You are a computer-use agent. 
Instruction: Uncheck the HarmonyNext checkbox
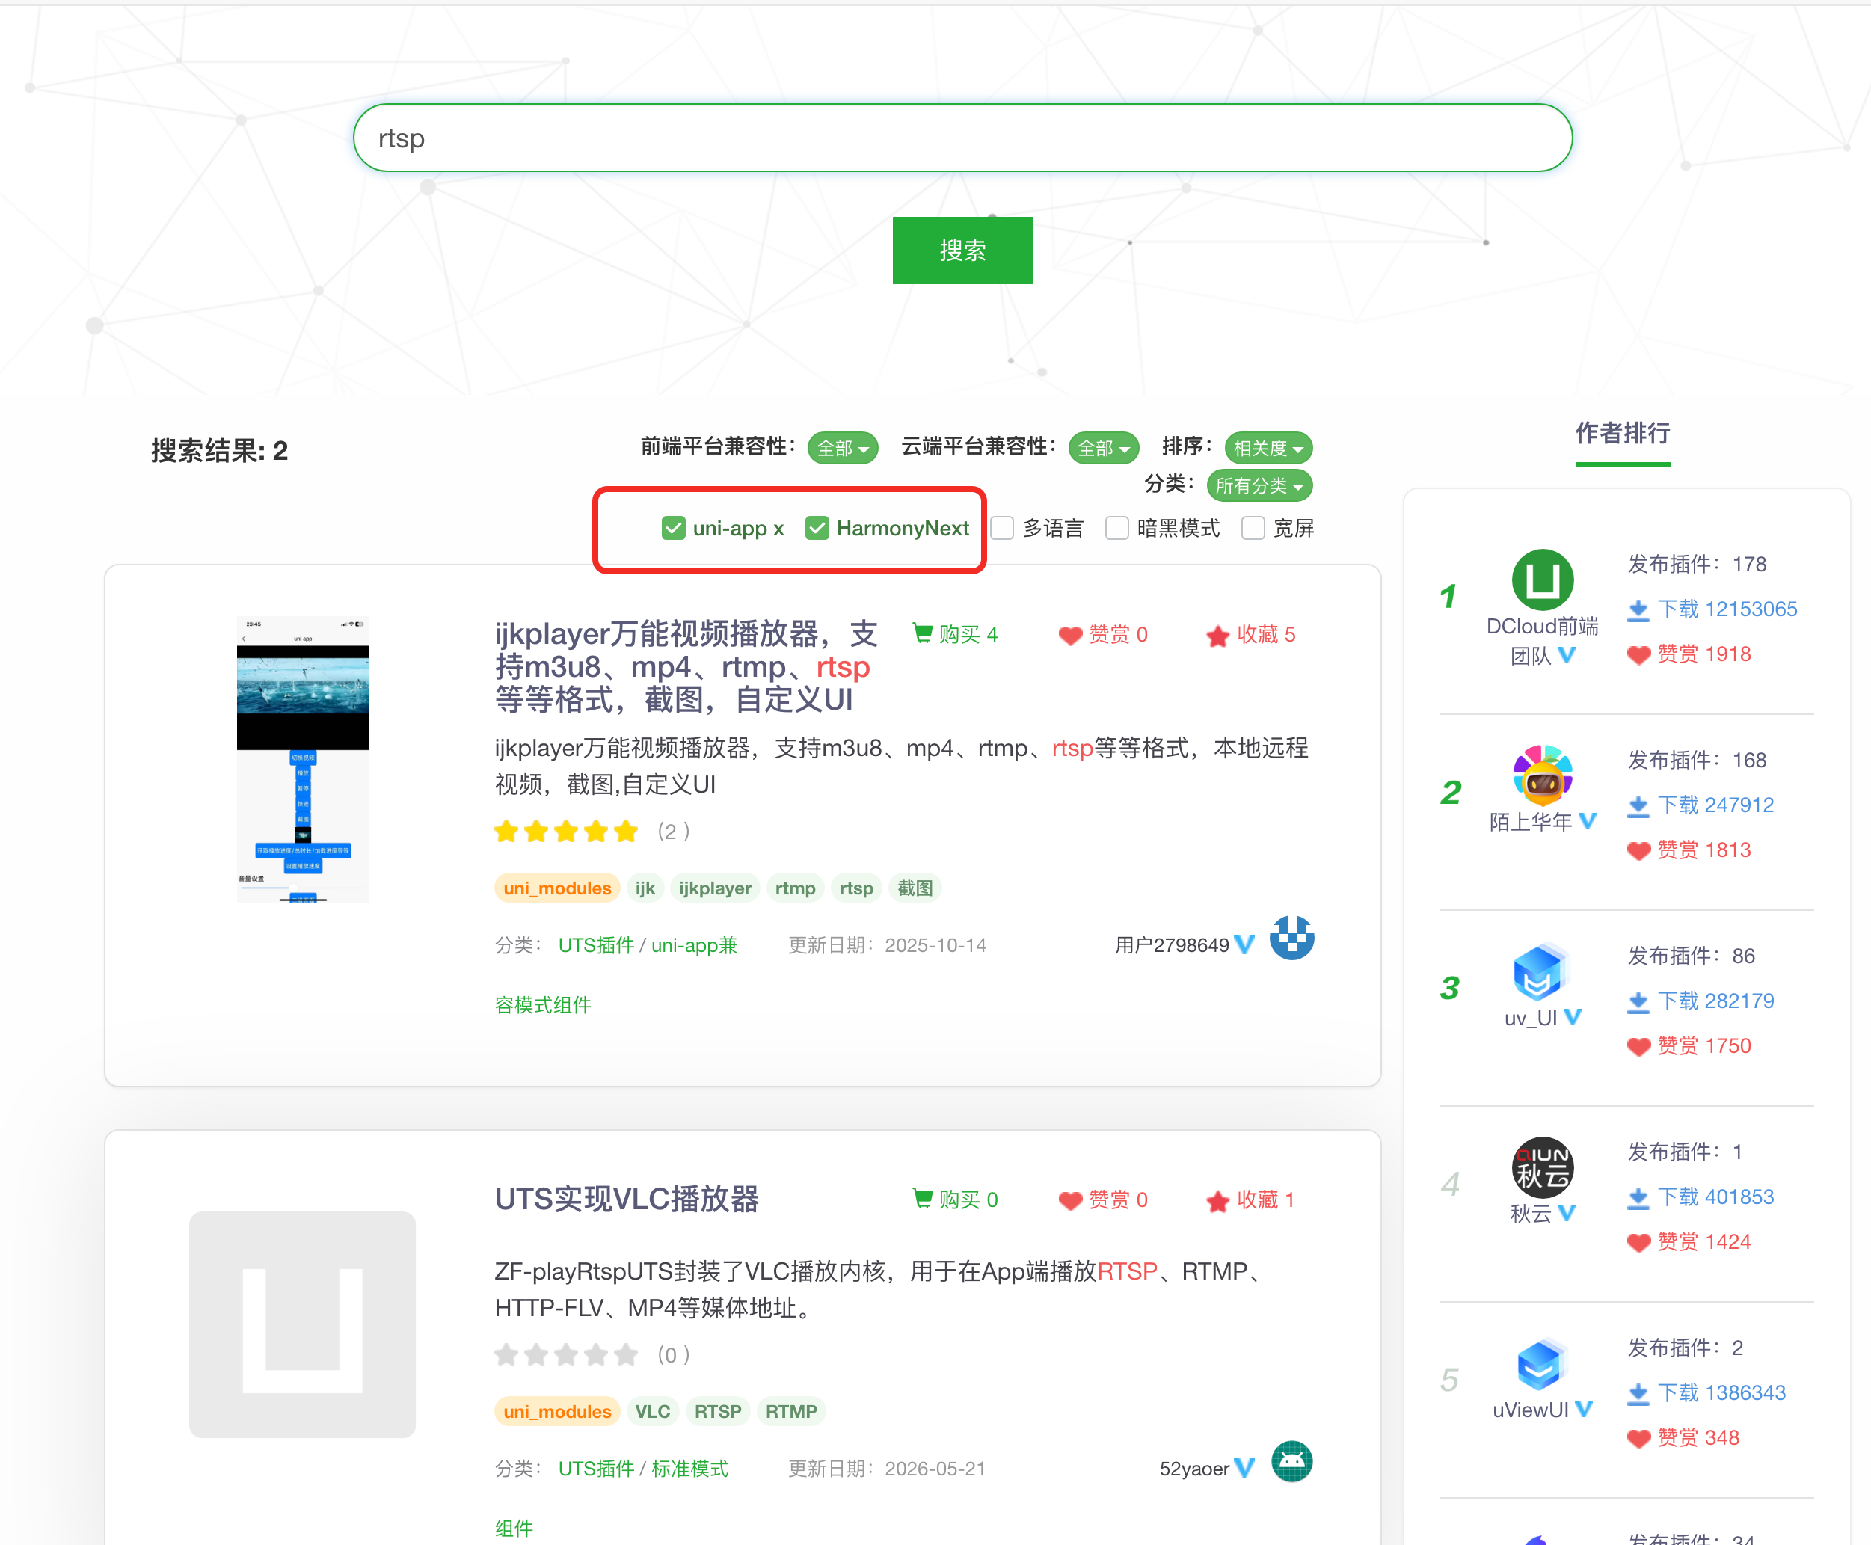click(817, 528)
